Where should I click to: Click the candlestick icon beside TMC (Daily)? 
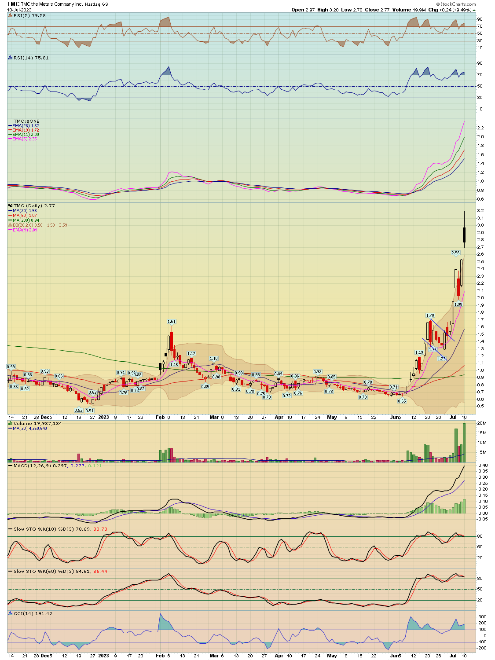[11, 205]
